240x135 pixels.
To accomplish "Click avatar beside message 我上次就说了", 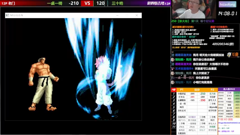I will [x=173, y=73].
